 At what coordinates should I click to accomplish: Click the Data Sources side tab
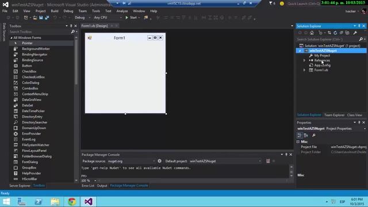point(4,32)
